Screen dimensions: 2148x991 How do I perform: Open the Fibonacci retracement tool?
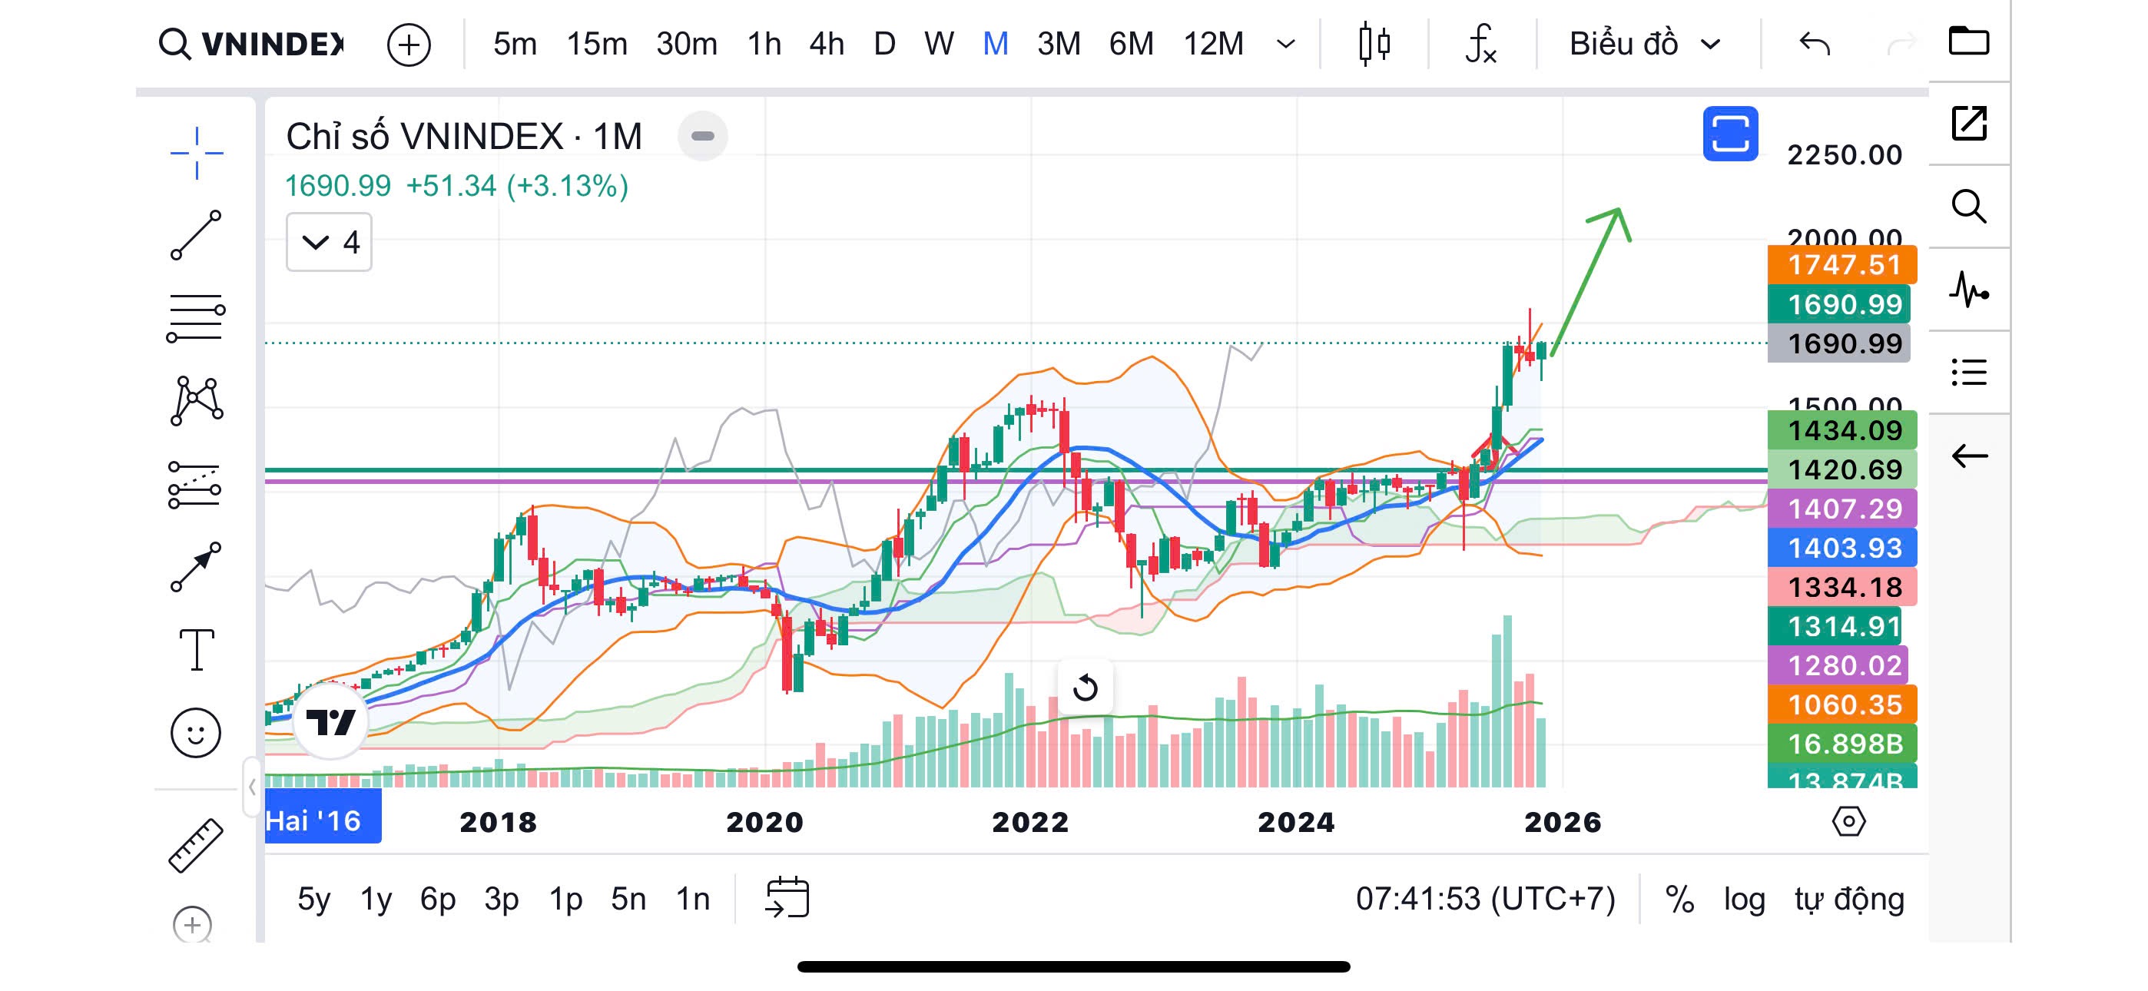pos(195,318)
